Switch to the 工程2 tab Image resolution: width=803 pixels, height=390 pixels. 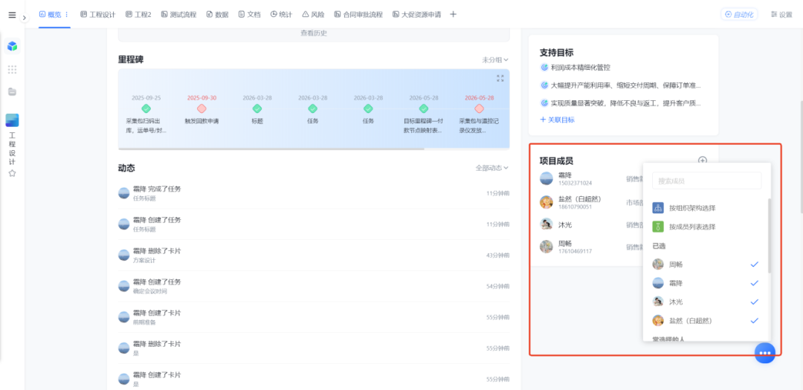tap(138, 14)
